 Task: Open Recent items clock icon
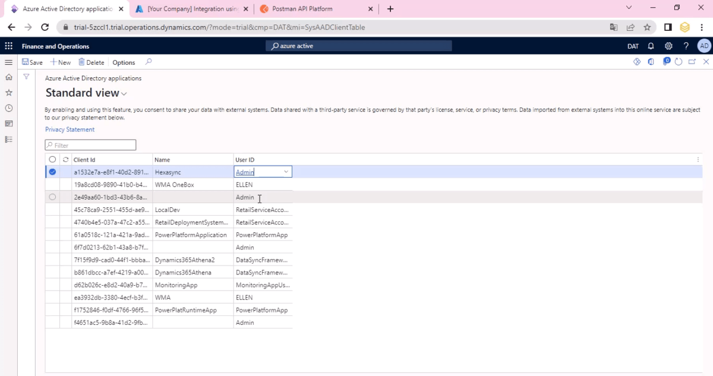point(8,108)
